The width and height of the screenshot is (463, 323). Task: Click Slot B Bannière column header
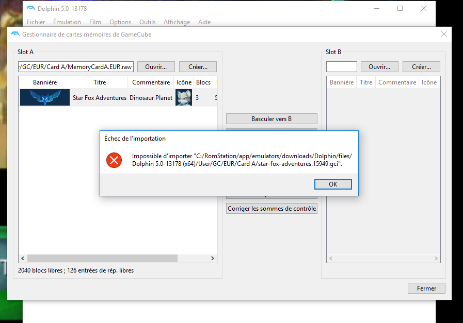click(x=342, y=82)
